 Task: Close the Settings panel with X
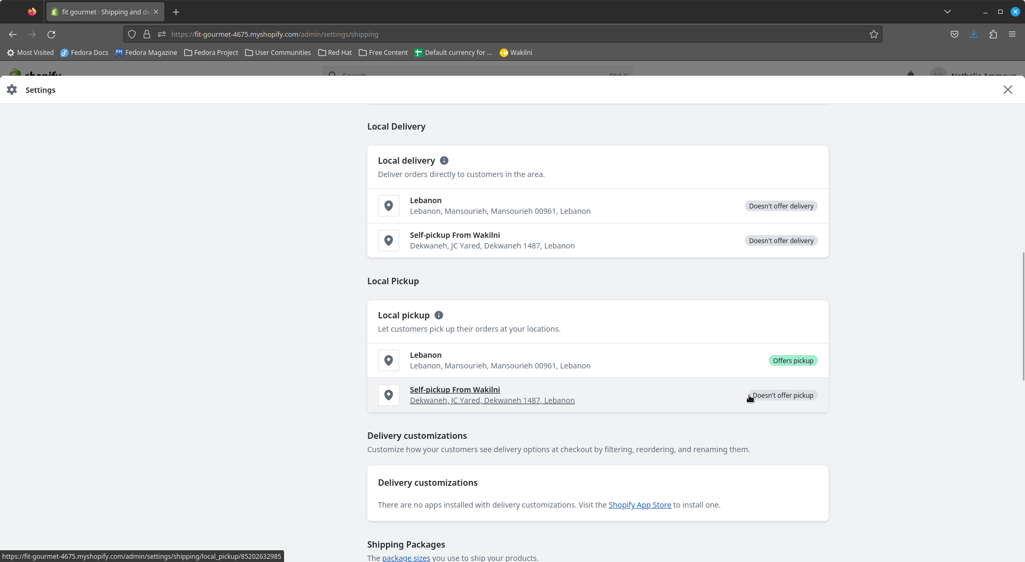pos(1007,90)
